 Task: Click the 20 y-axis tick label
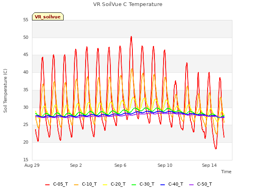pos(26,142)
